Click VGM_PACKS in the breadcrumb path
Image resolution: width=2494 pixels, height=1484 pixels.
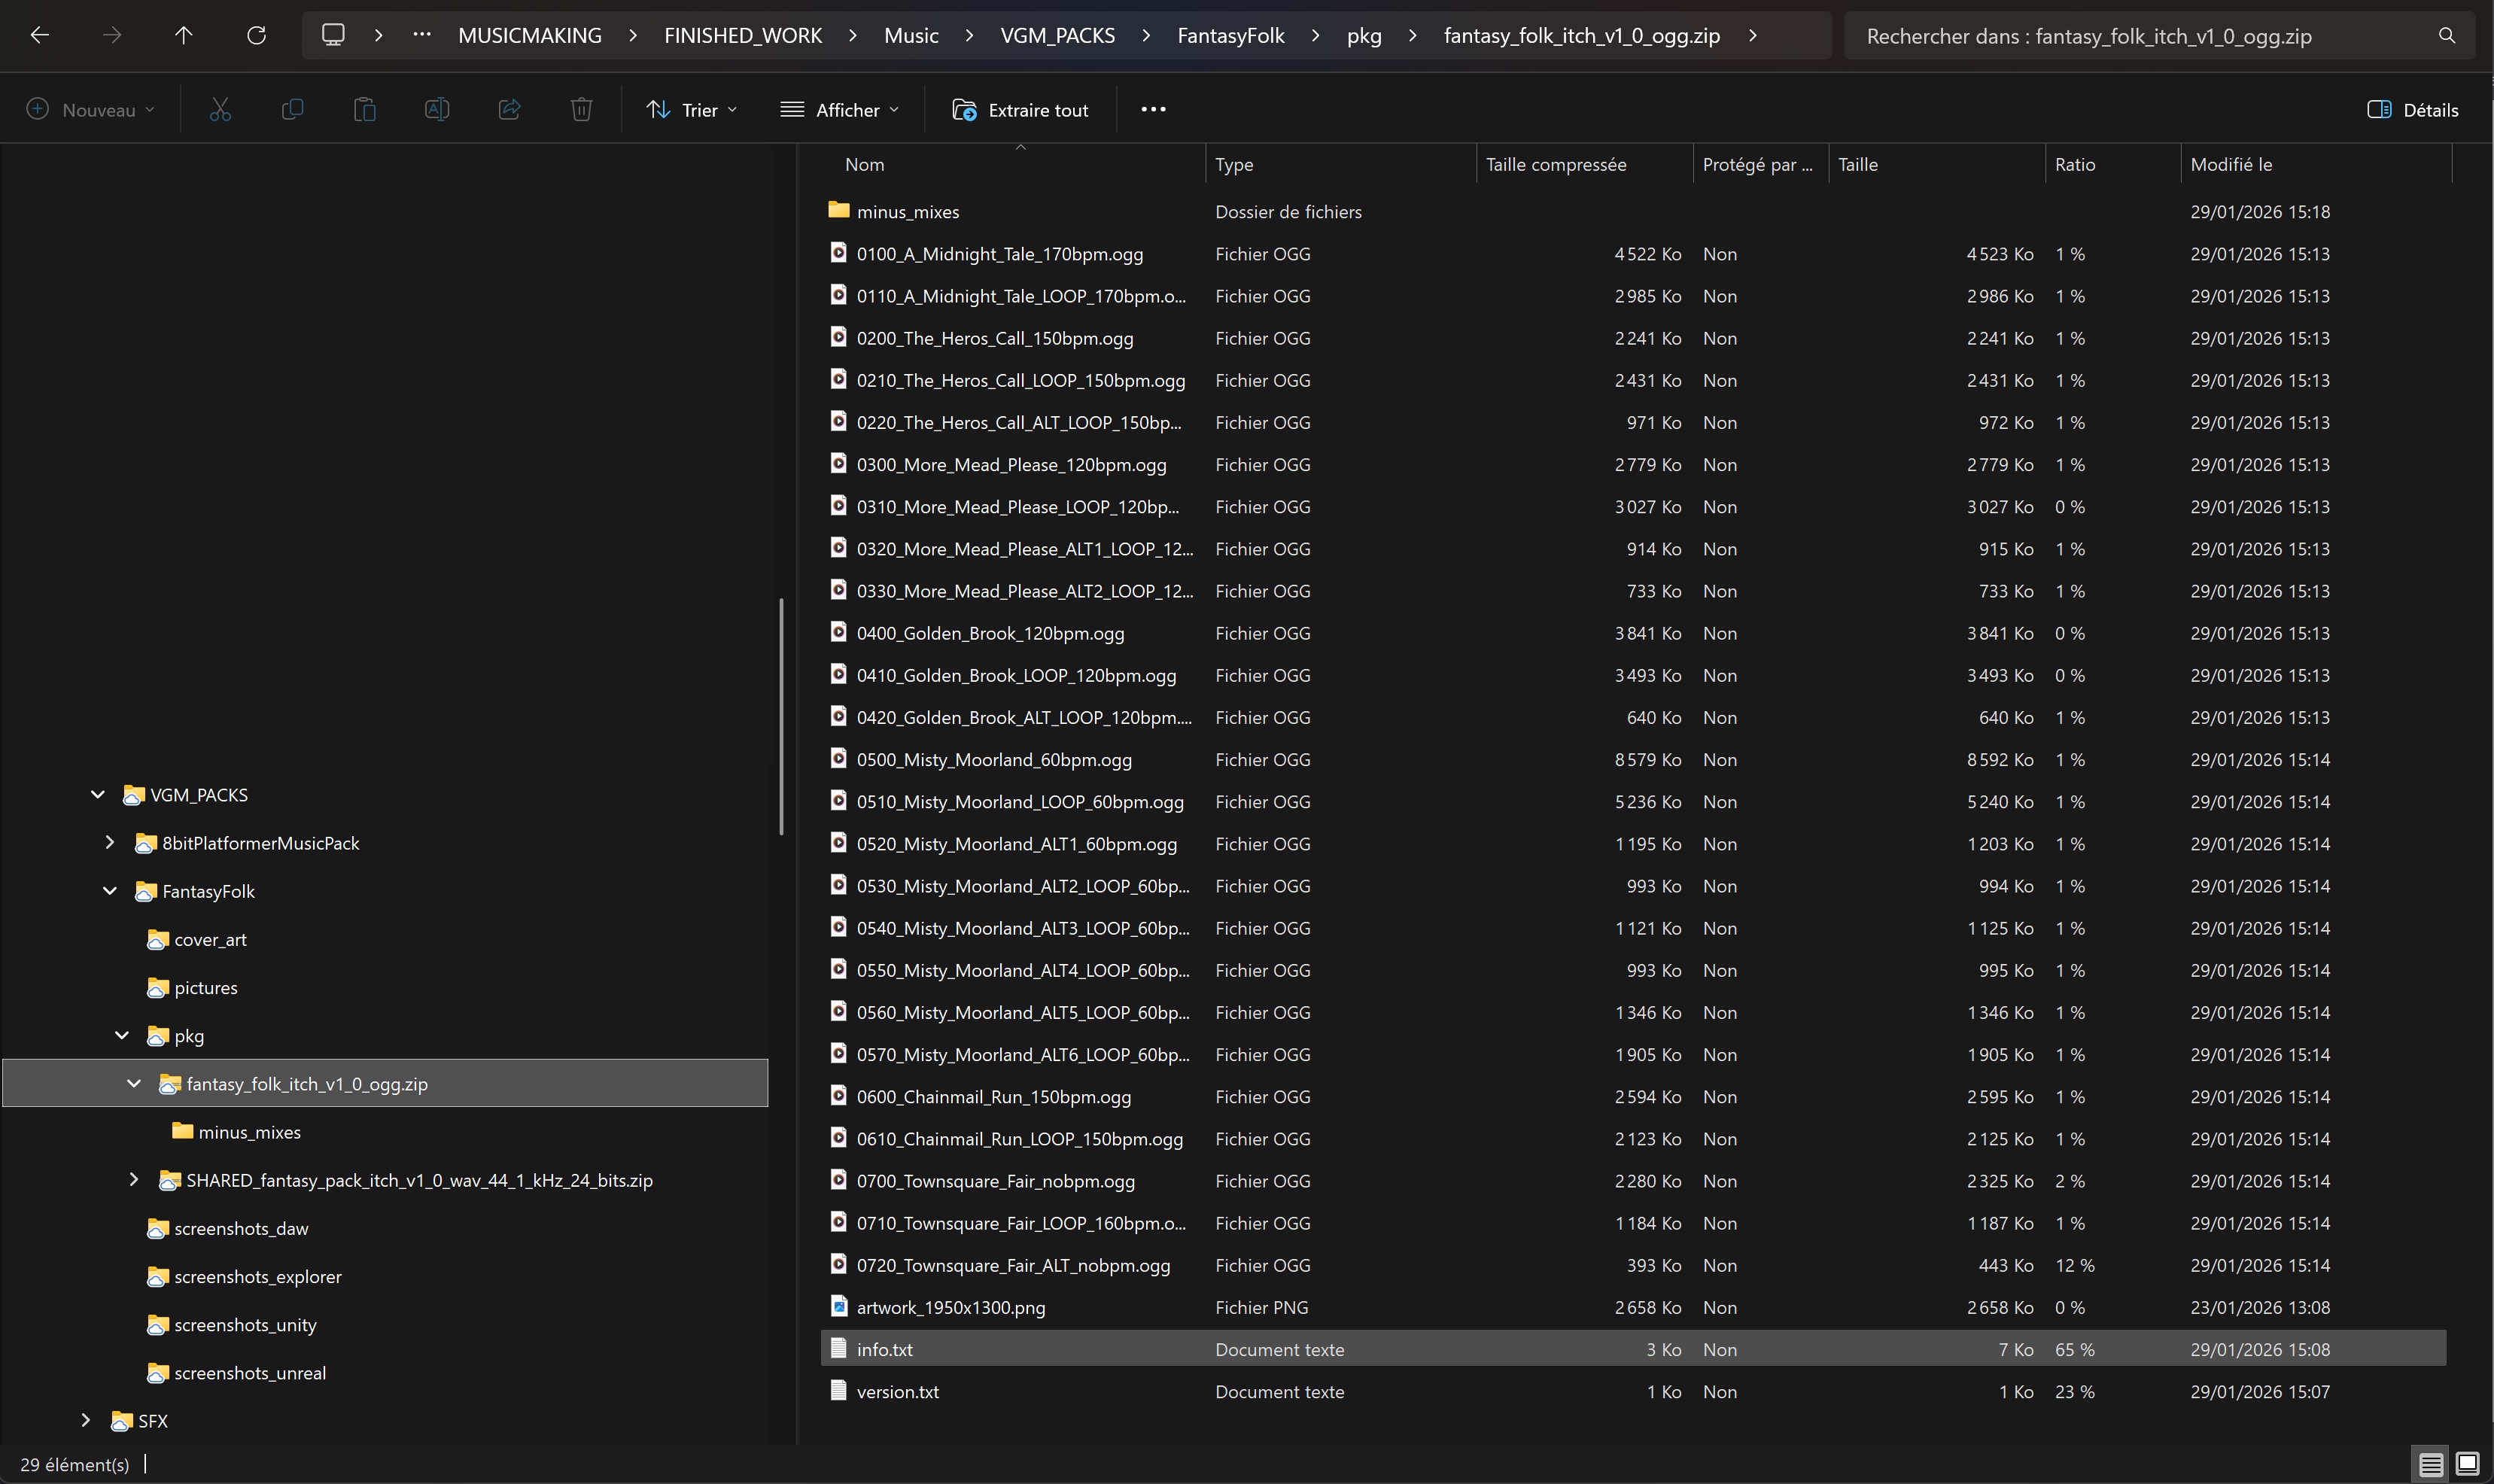tap(1057, 36)
